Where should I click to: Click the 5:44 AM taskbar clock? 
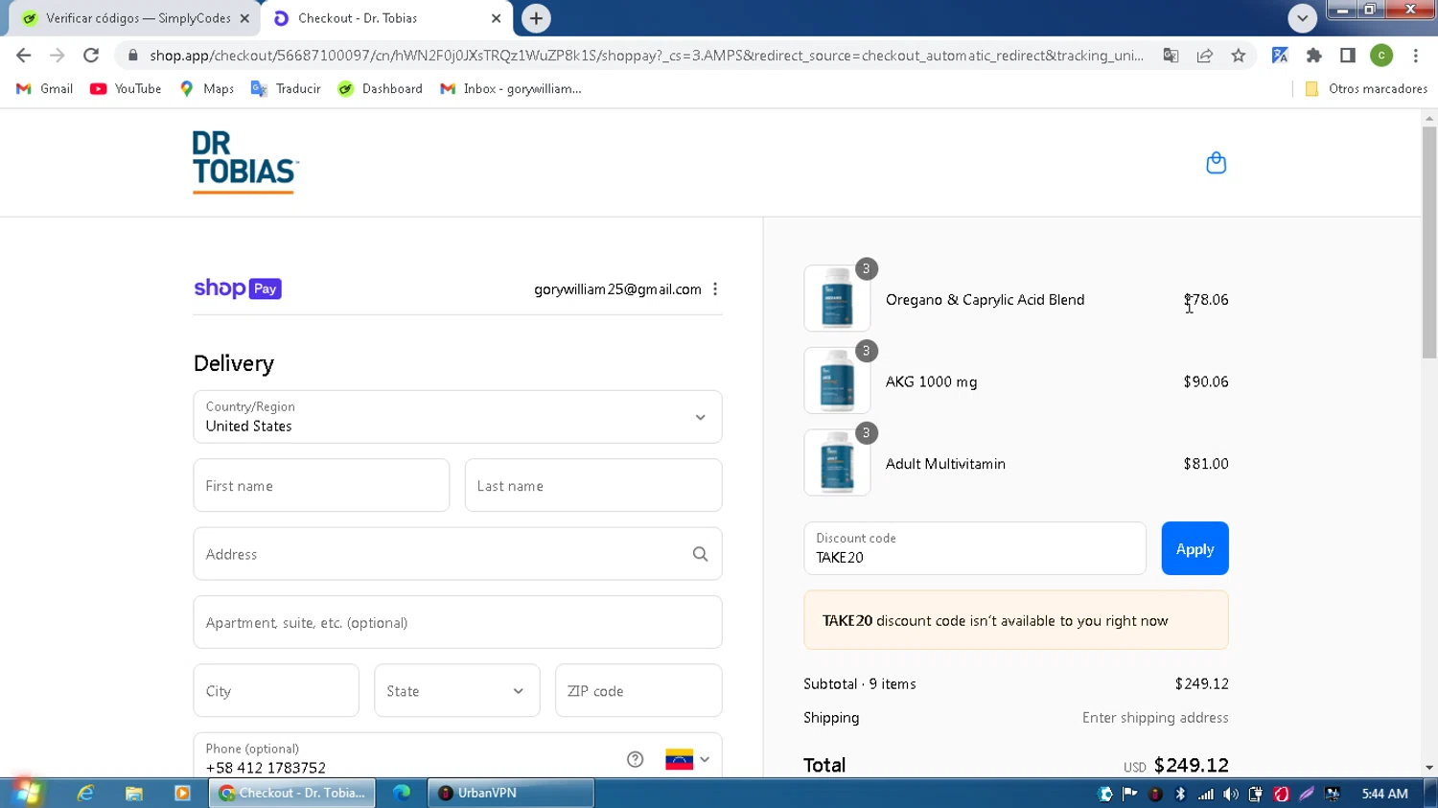click(x=1384, y=794)
